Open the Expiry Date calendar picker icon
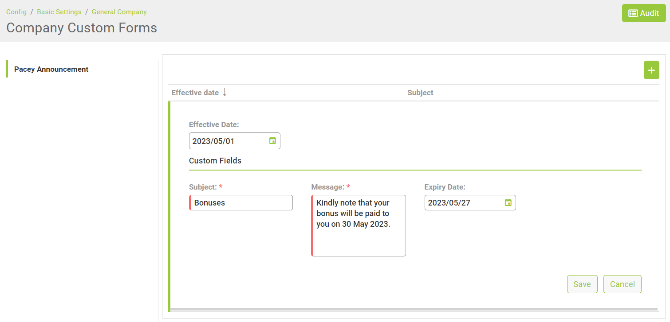The width and height of the screenshot is (670, 322). pos(508,203)
